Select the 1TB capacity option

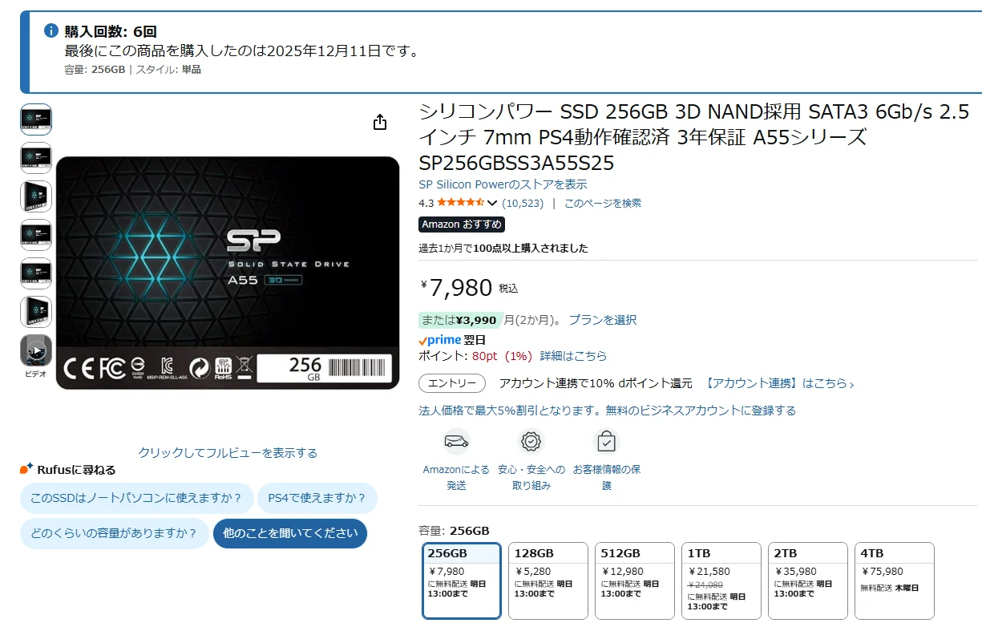721,581
